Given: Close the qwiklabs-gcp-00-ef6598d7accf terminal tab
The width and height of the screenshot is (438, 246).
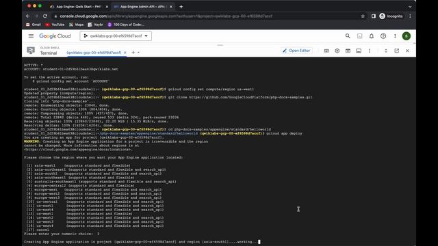Looking at the screenshot, I should [125, 53].
